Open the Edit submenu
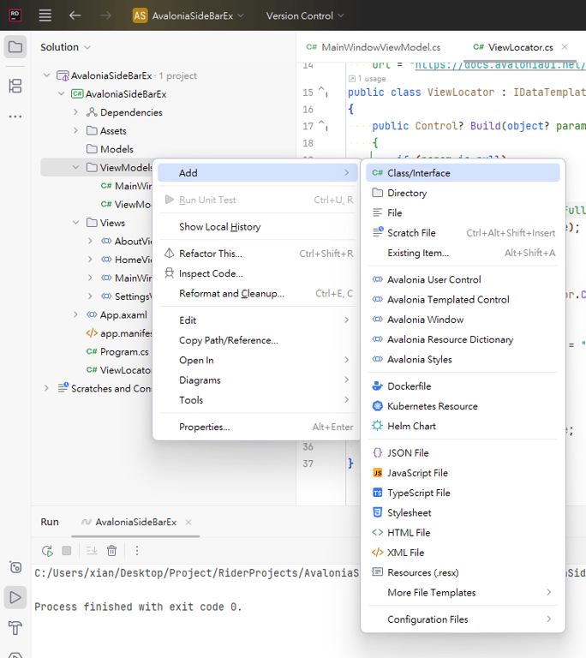This screenshot has height=658, width=586. coord(257,320)
